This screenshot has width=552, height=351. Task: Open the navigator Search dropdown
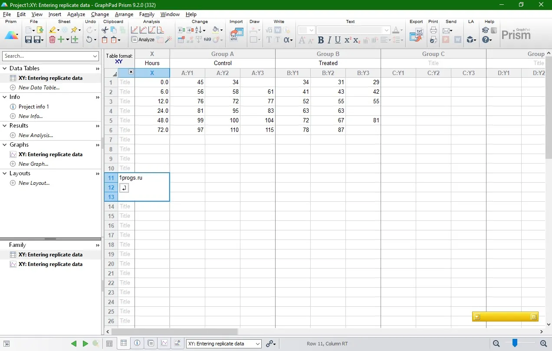click(95, 56)
